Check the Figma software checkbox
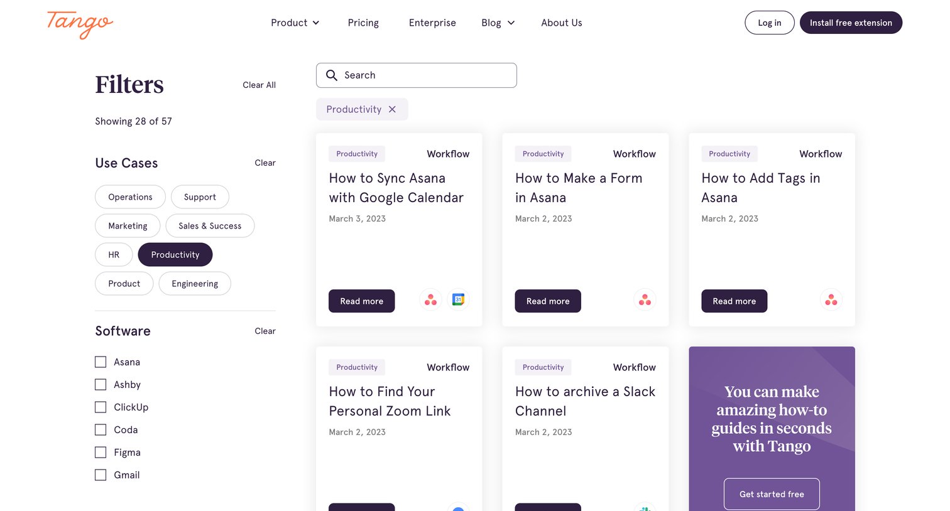The width and height of the screenshot is (950, 511). pos(101,453)
